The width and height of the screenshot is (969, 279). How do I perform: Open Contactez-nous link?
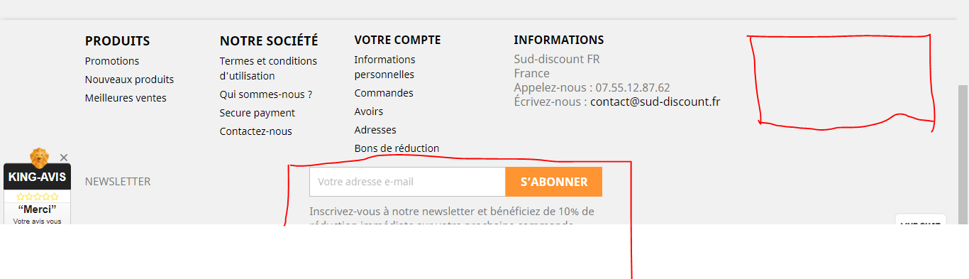pyautogui.click(x=256, y=131)
